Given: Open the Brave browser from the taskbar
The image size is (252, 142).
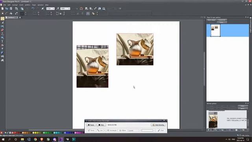Looking at the screenshot, I should point(42,139).
